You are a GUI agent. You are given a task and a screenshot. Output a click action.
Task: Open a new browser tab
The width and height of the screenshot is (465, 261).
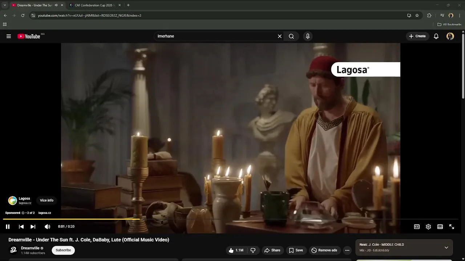pos(128,5)
